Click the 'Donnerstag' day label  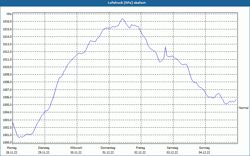coord(108,148)
